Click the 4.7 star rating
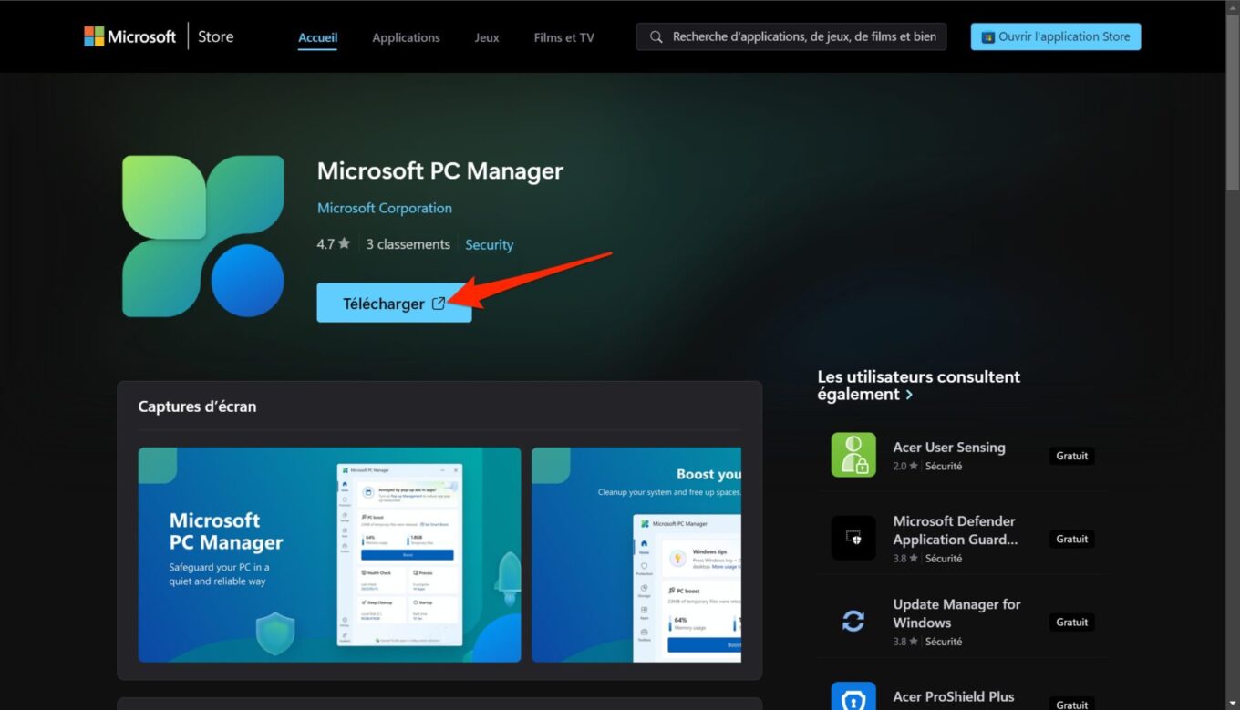The height and width of the screenshot is (710, 1240). pyautogui.click(x=334, y=244)
